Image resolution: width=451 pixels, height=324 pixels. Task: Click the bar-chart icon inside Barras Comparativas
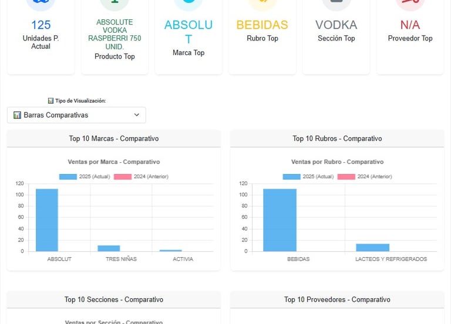17,115
